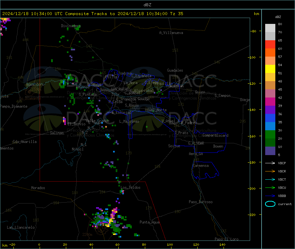Image resolution: width=295 pixels, height=249 pixels.
Task: Click the cyan 'current' ellipse legend icon
Action: pos(270,204)
